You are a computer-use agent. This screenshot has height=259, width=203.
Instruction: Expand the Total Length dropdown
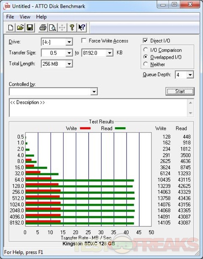click(x=69, y=64)
